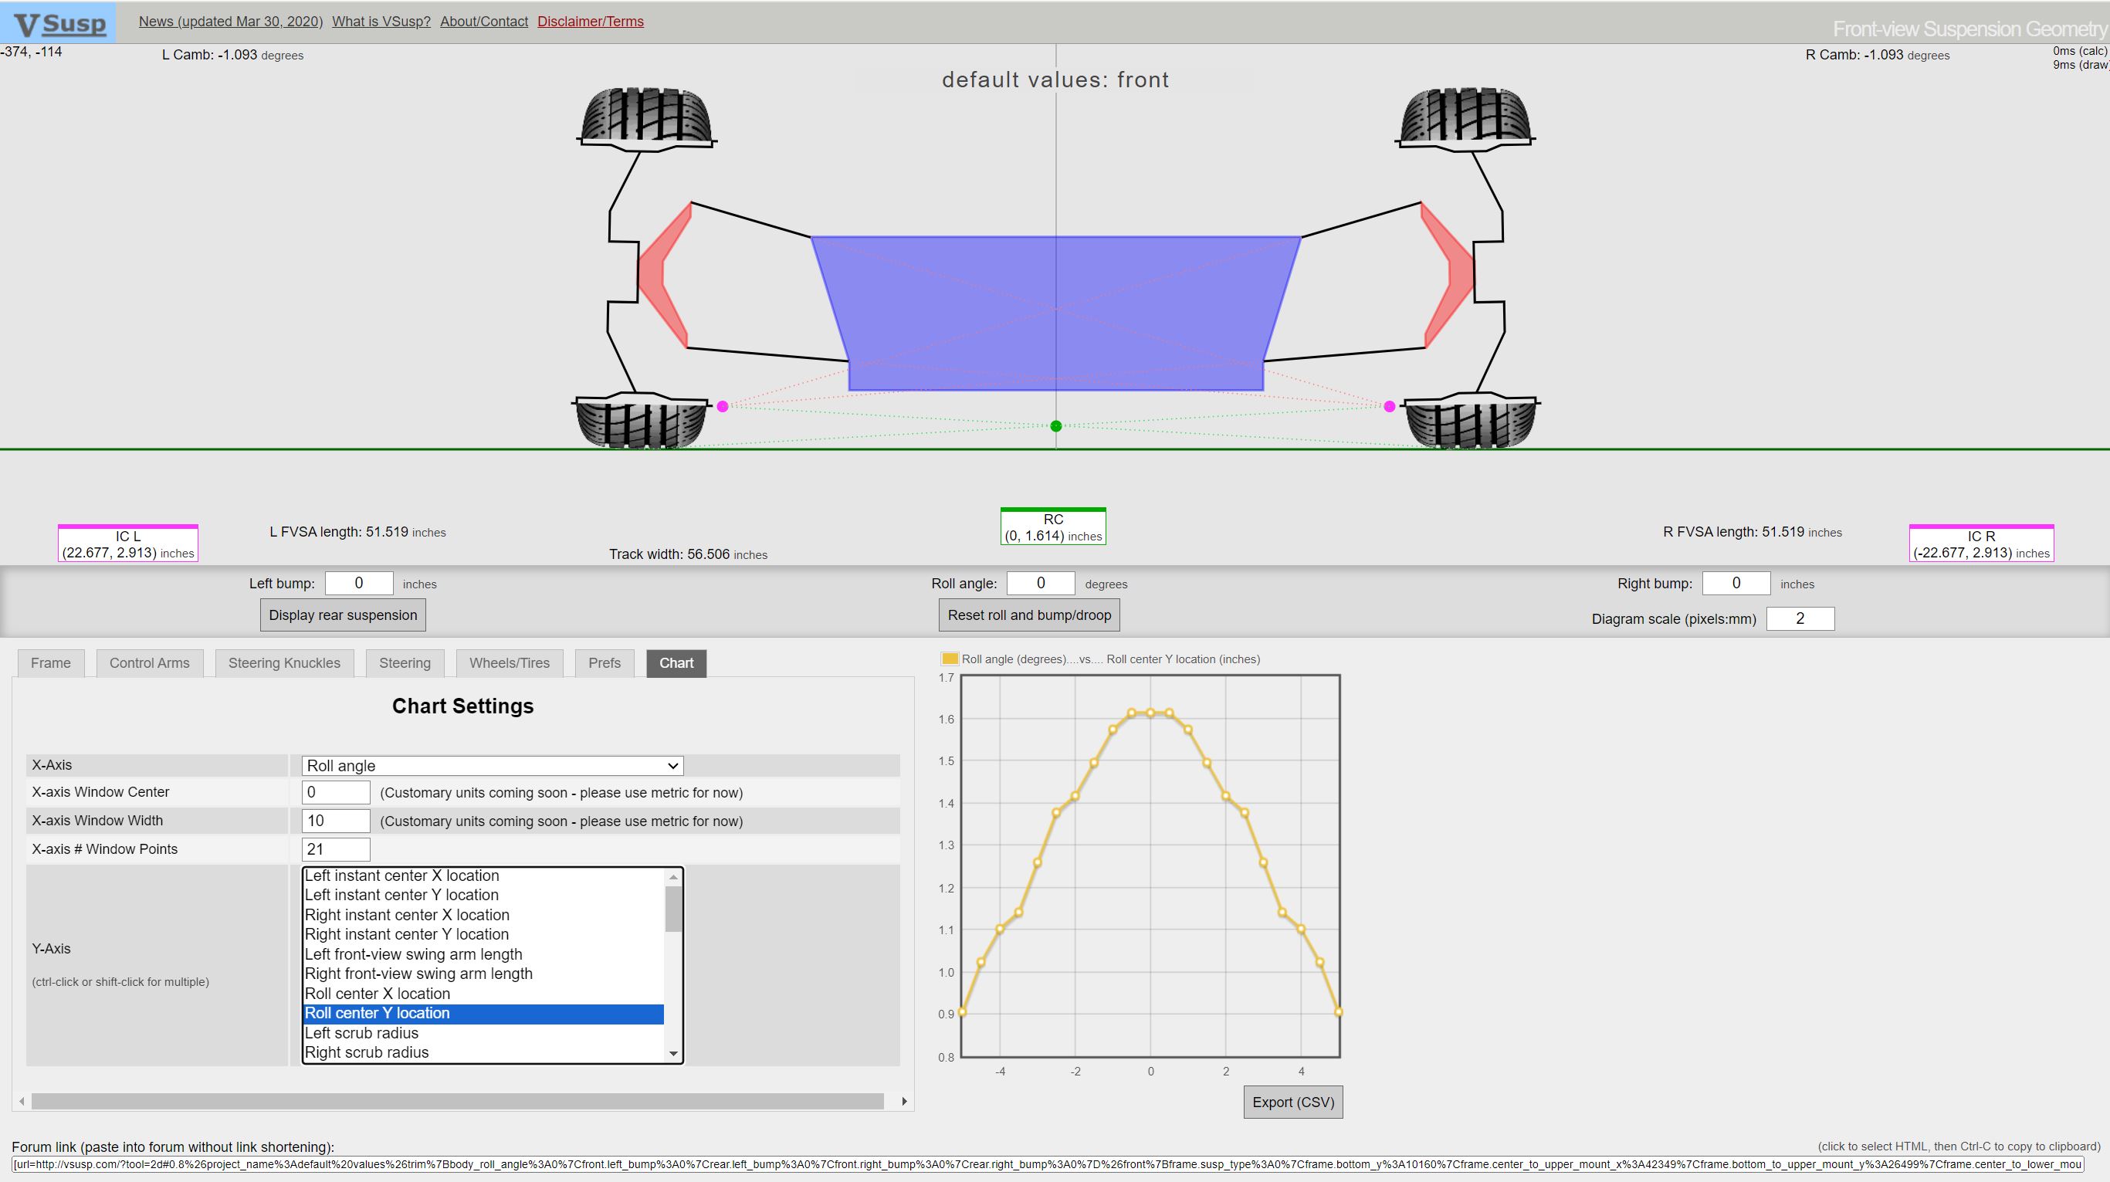Click the right magenta instant center dot
This screenshot has height=1182, width=2110.
[x=1389, y=406]
